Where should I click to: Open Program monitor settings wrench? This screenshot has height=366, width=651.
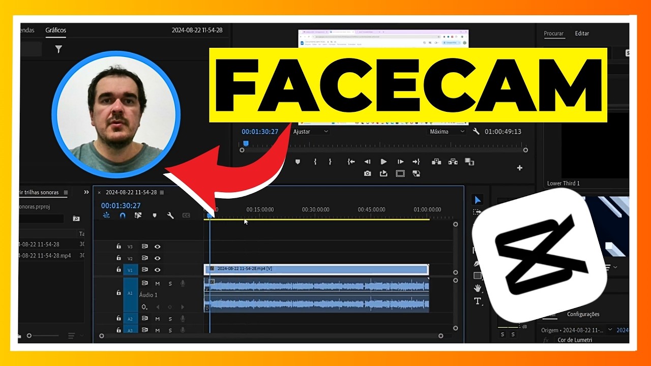tap(476, 131)
